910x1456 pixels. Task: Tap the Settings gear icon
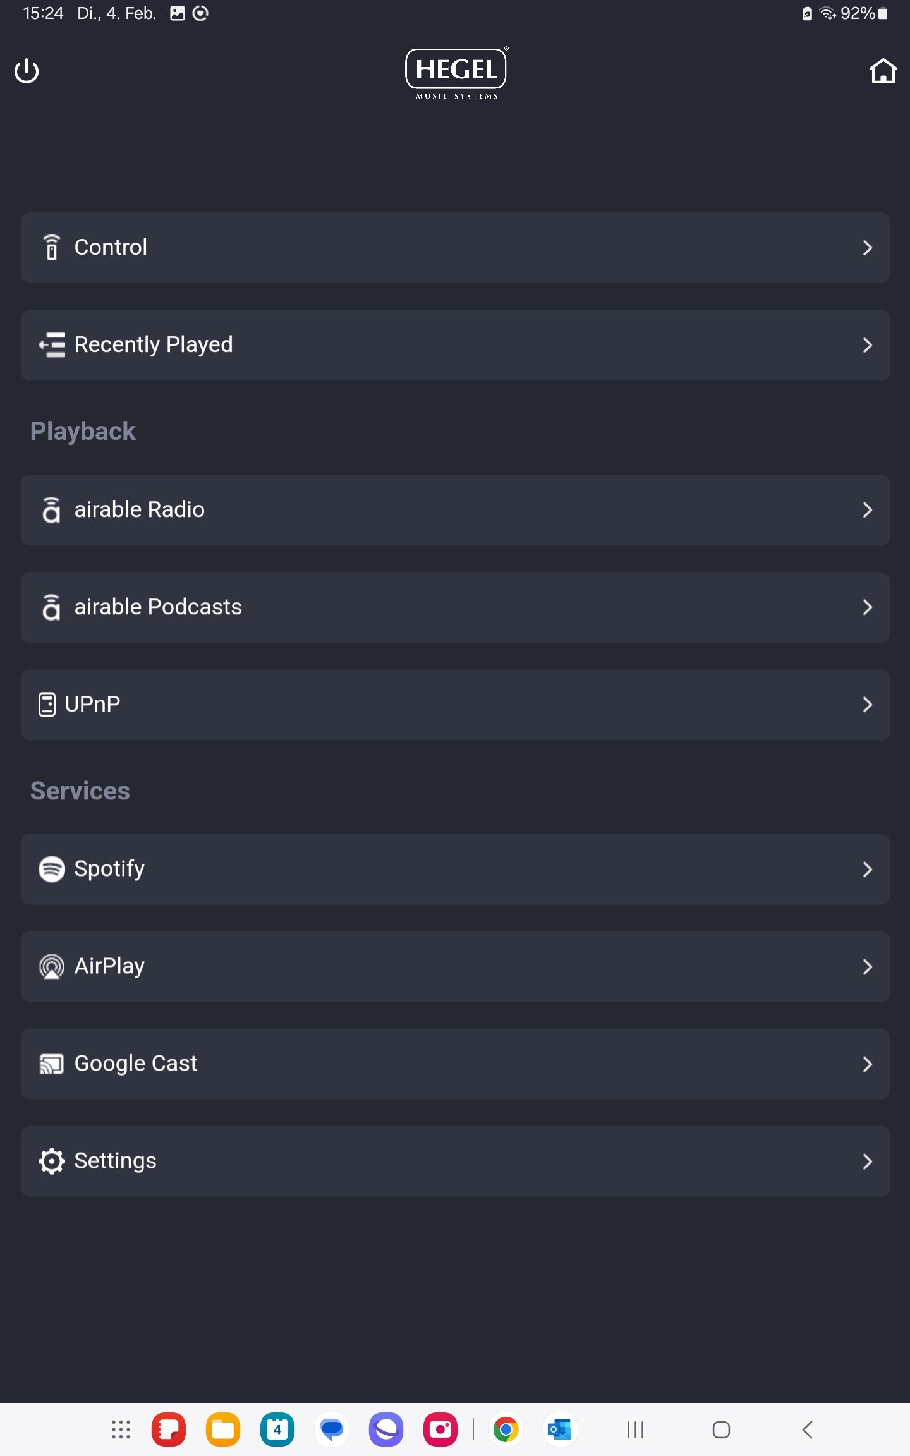(x=52, y=1161)
